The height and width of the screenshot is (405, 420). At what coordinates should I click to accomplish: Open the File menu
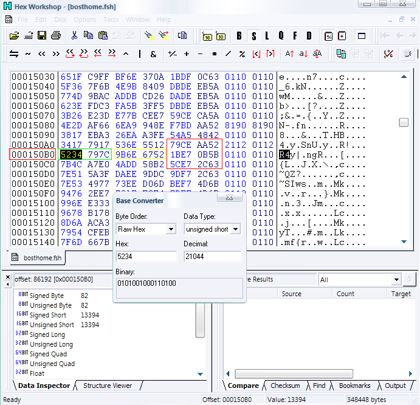(x=22, y=19)
